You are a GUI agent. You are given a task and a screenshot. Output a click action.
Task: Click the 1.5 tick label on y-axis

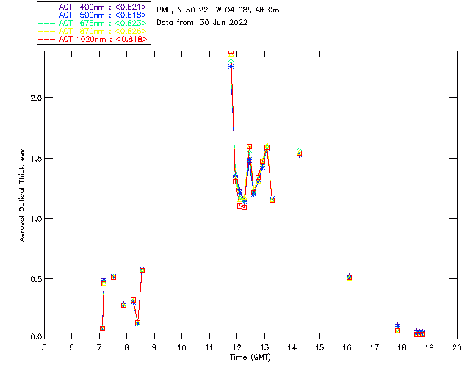(x=36, y=159)
